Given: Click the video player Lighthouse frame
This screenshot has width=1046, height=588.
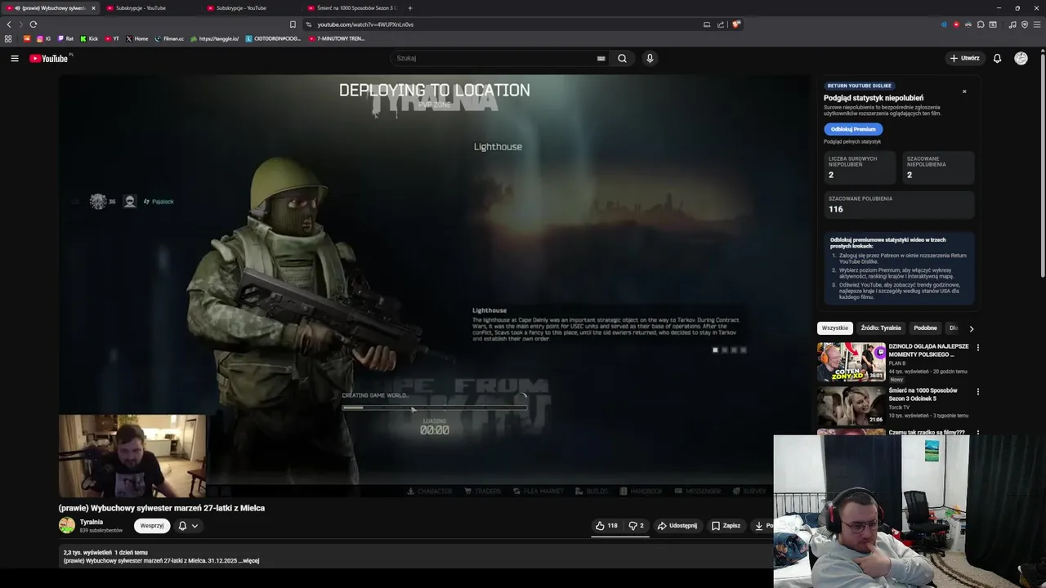Looking at the screenshot, I should click(x=436, y=284).
